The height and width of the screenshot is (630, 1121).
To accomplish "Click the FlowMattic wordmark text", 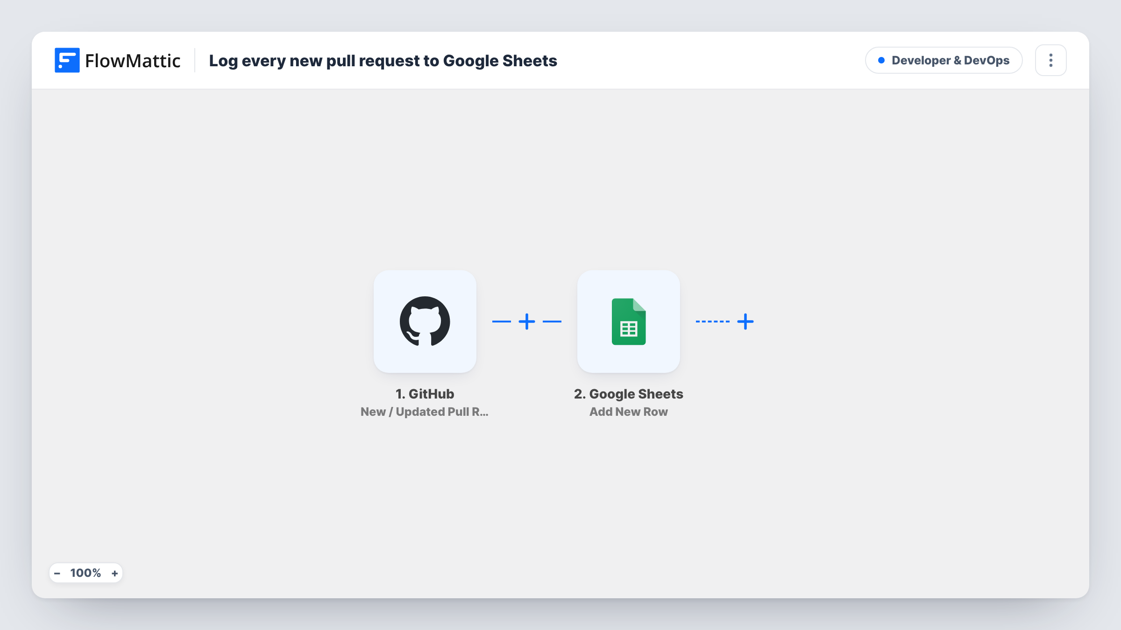I will click(133, 61).
